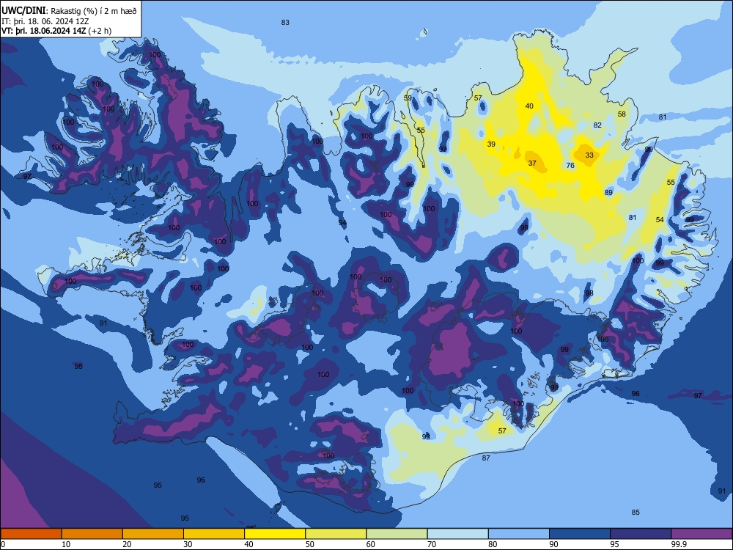Click the map value '83' in the north

(285, 23)
